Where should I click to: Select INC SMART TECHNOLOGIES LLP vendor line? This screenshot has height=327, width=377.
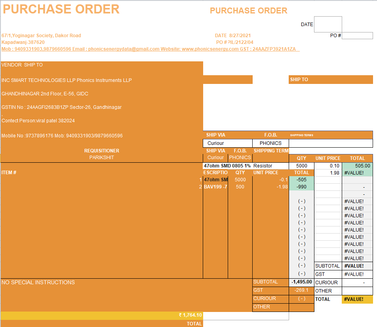[67, 80]
